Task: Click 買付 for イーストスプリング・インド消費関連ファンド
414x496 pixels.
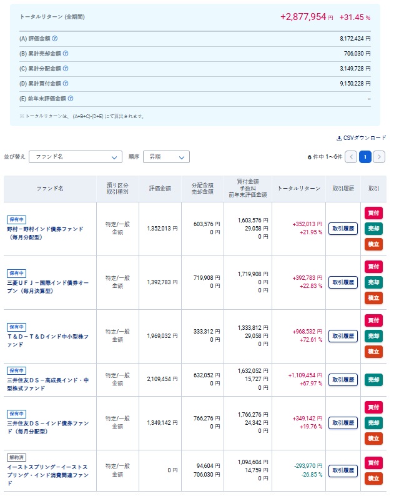Action: pos(373,463)
